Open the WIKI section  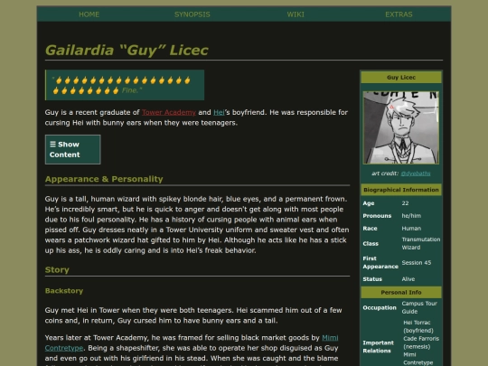click(296, 14)
